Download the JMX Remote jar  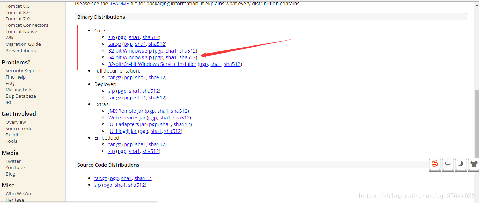126,111
